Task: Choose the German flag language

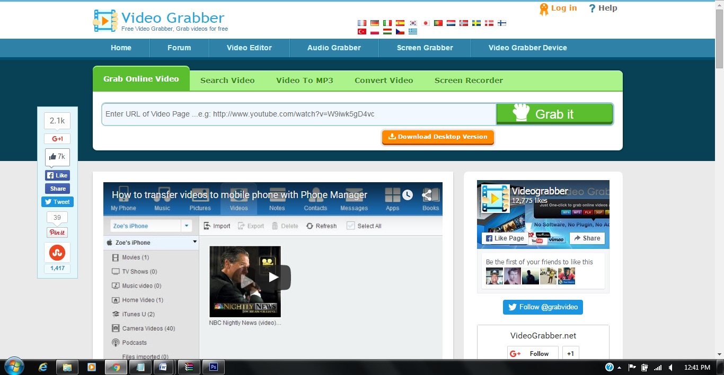Action: 375,23
